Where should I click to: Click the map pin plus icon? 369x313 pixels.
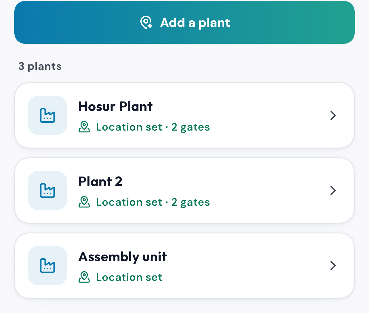point(146,23)
